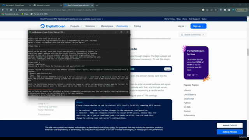Open the Python popular topic
Screen dimensions: 249x140
[x=187, y=103]
